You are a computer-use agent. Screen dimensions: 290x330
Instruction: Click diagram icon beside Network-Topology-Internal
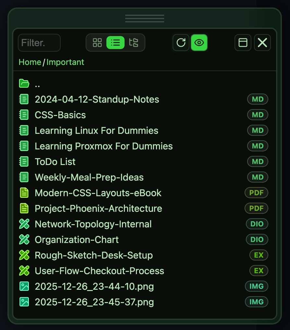click(24, 224)
